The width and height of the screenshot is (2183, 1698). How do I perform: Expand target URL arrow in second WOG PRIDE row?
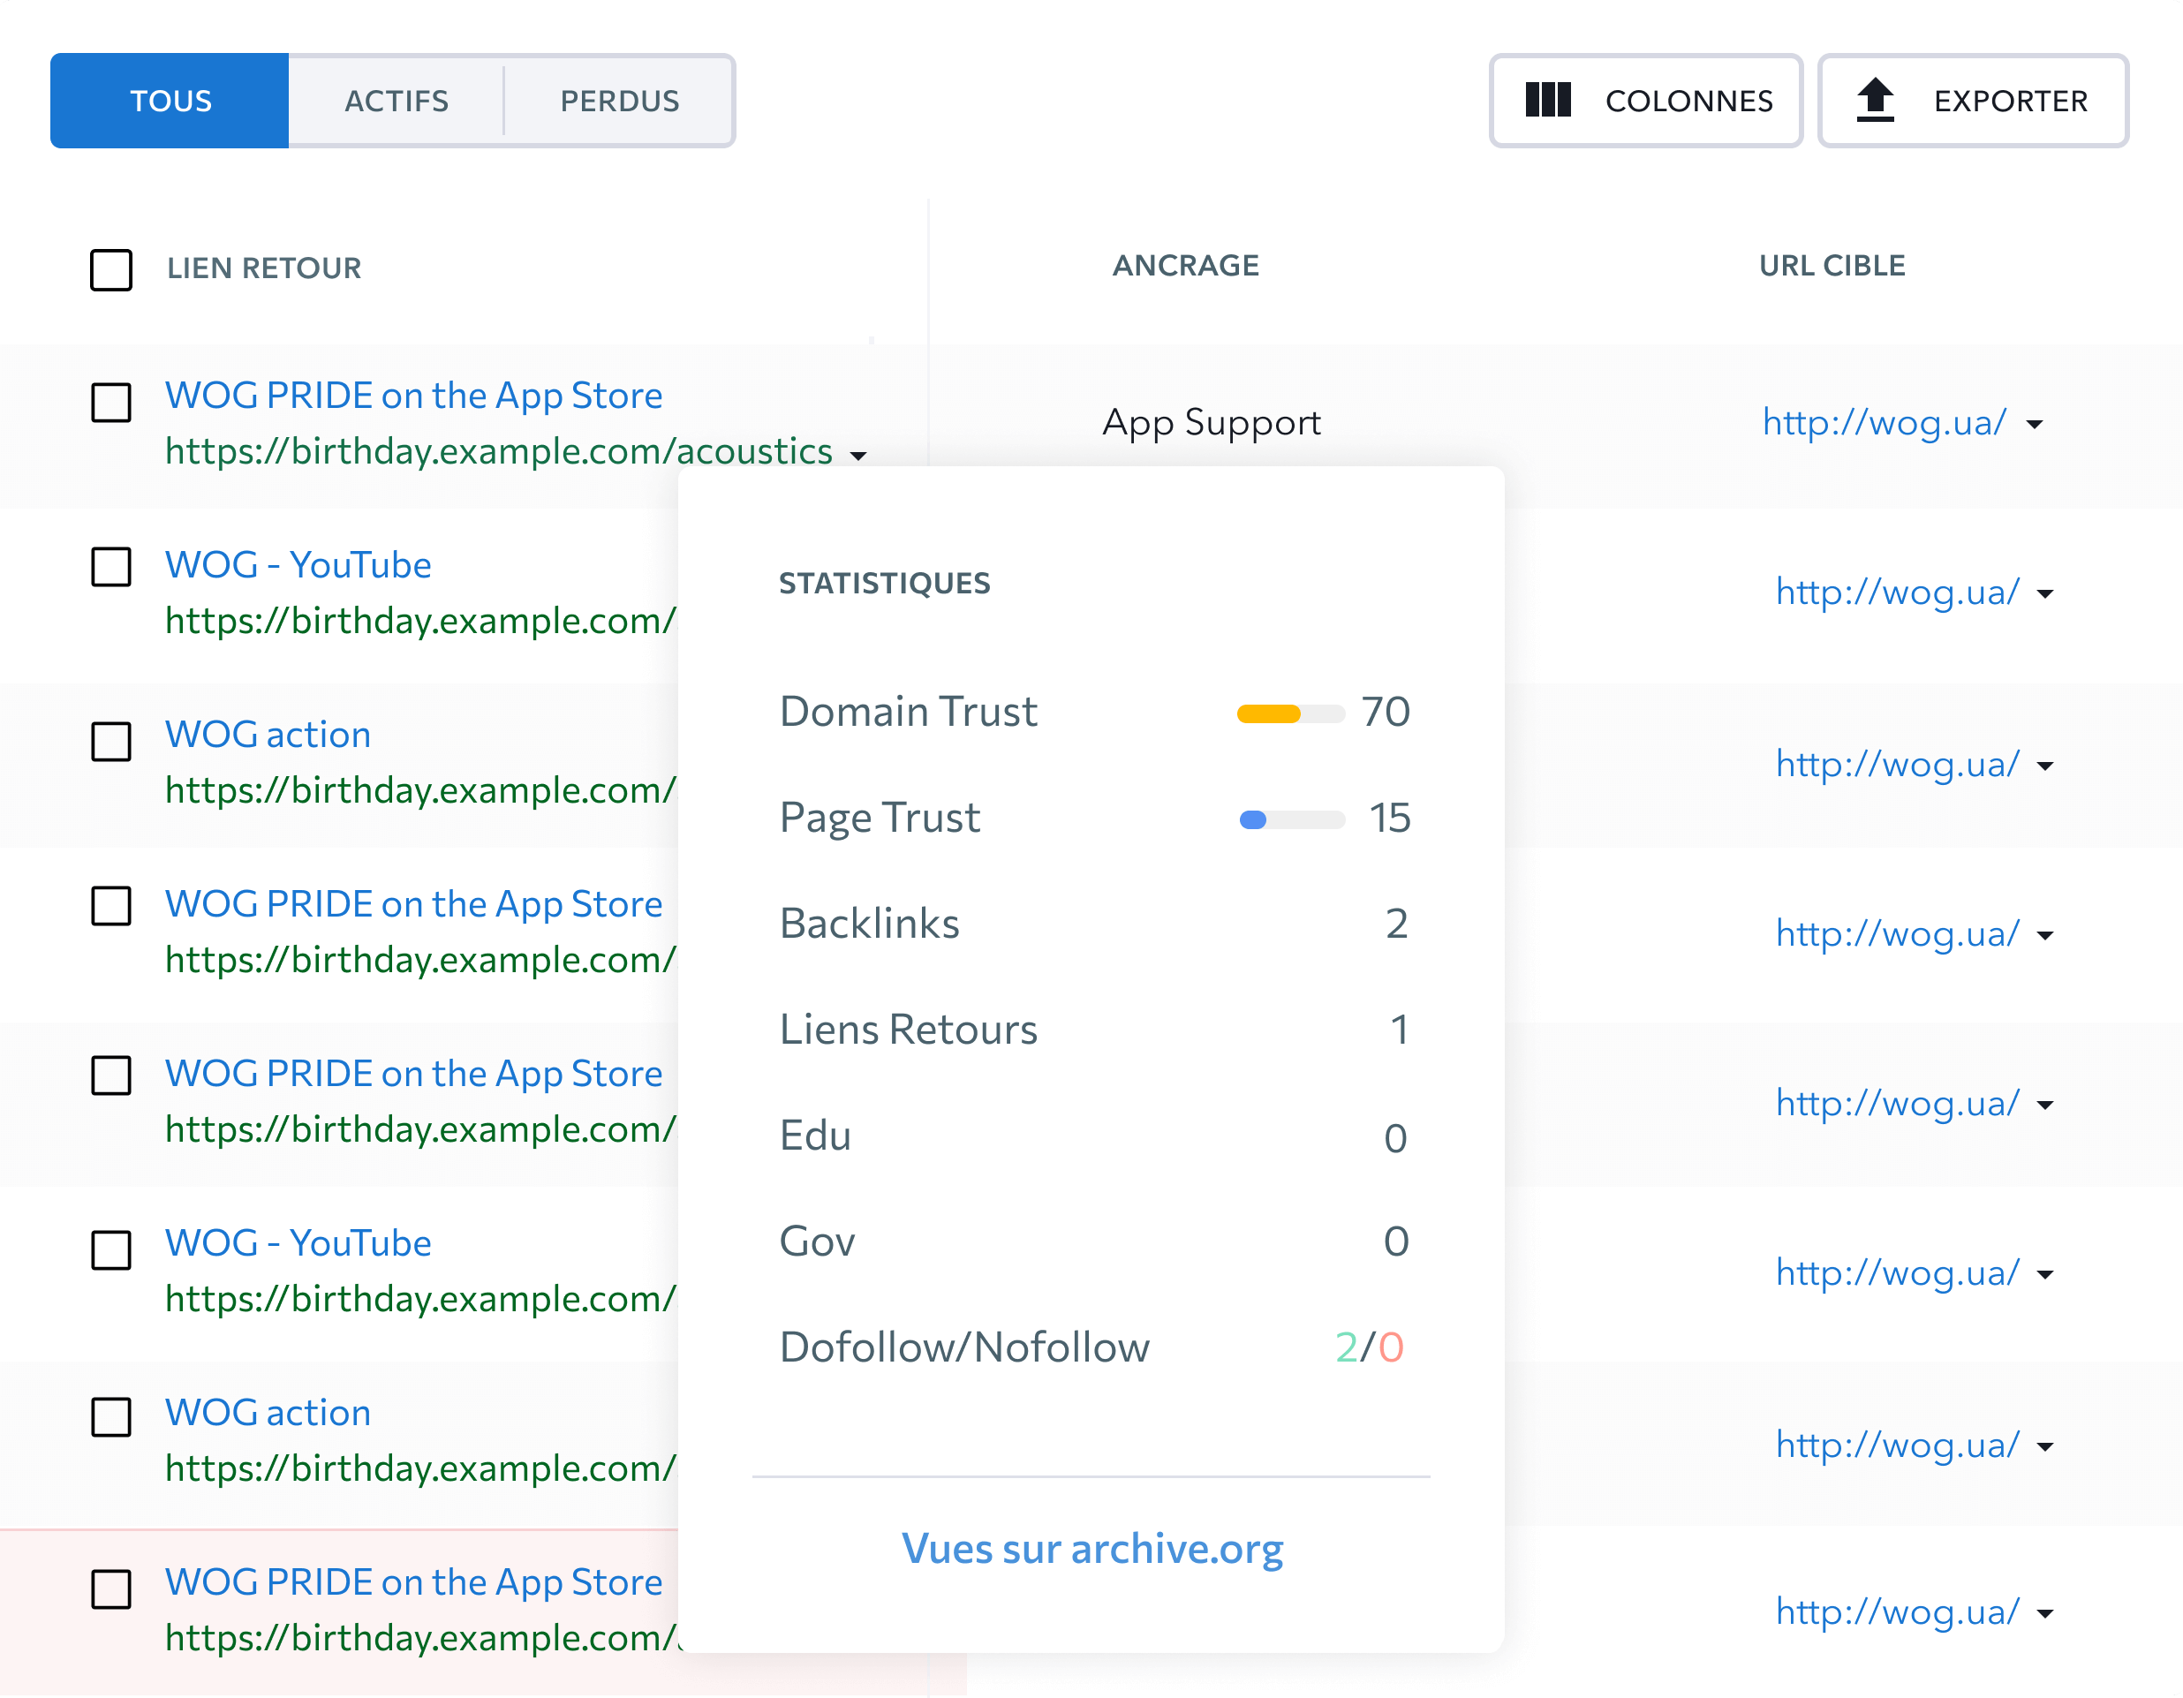(x=2045, y=937)
